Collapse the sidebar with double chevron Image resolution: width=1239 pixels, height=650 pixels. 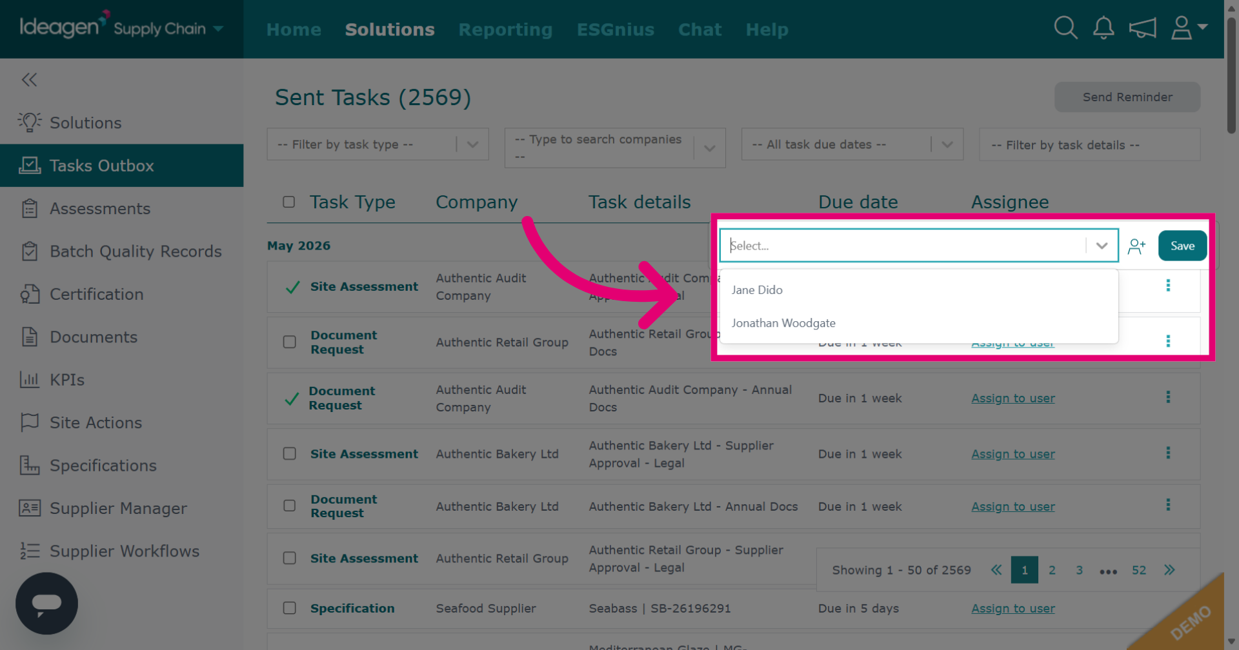29,79
